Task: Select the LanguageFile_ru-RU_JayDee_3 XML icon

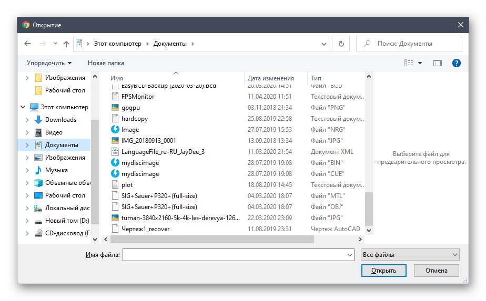Action: pyautogui.click(x=115, y=151)
